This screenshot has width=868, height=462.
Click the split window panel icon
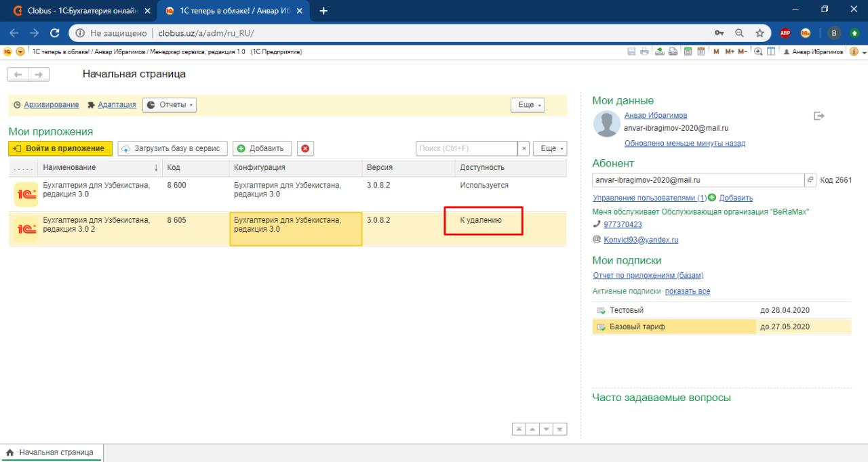771,51
